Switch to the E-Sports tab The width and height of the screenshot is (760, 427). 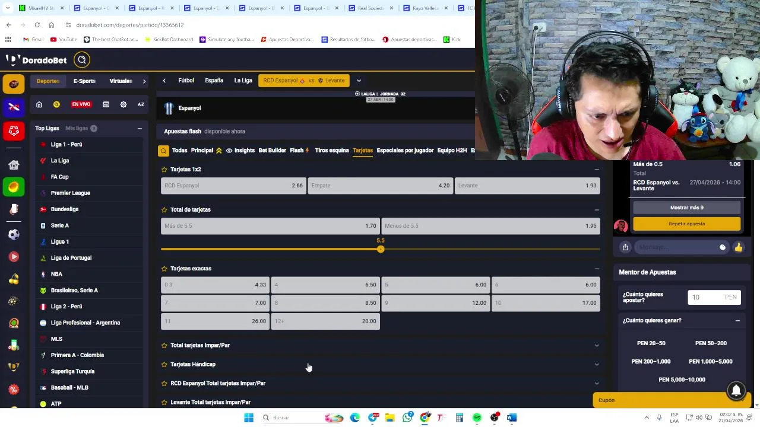tap(84, 81)
